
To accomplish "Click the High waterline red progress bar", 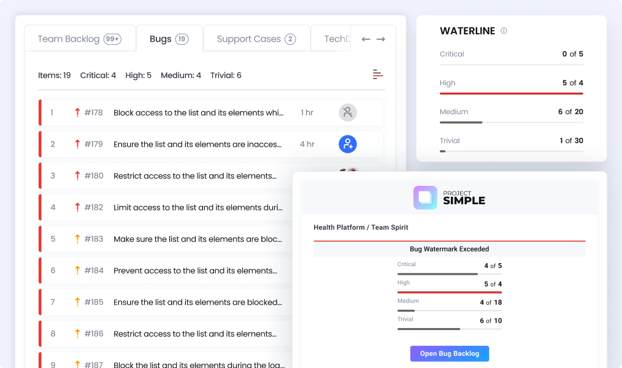I will pos(511,93).
